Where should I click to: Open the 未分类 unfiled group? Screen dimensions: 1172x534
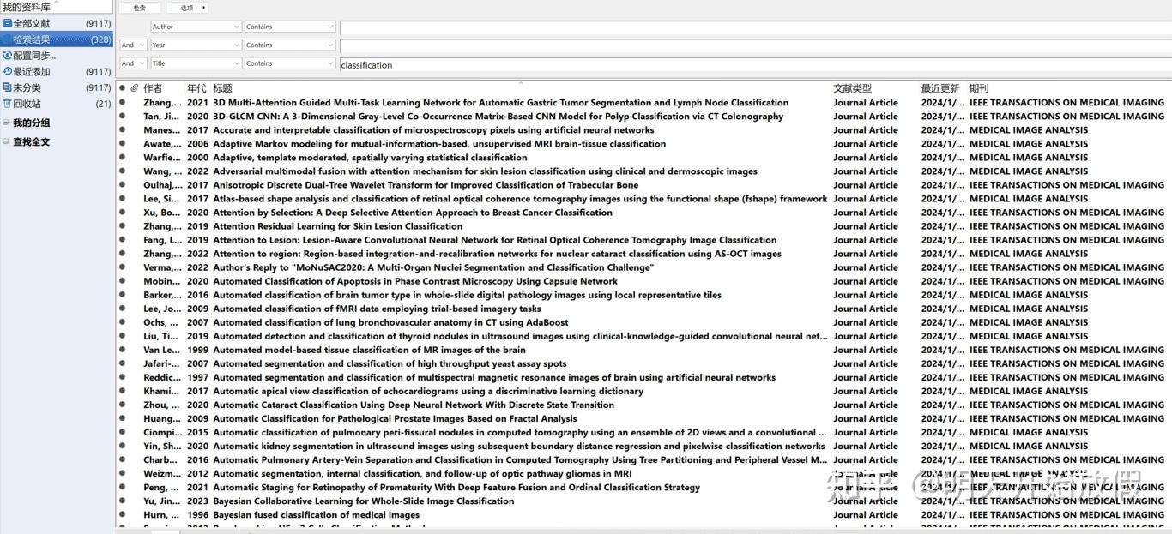[57, 87]
